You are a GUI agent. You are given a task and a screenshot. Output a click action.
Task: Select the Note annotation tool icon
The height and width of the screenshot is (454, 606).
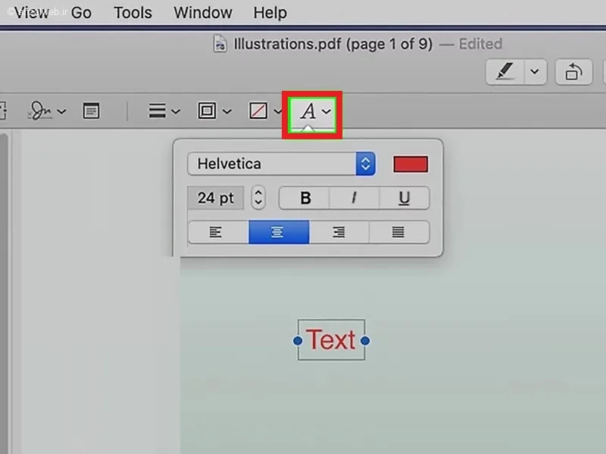(x=91, y=110)
